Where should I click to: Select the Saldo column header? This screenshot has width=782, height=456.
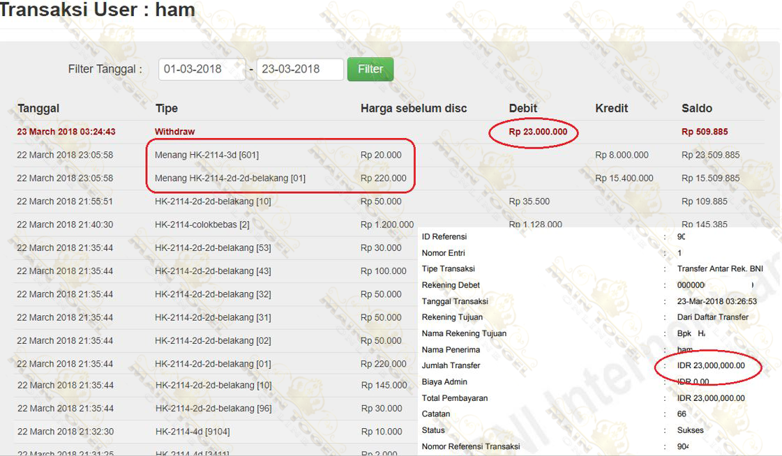[697, 108]
